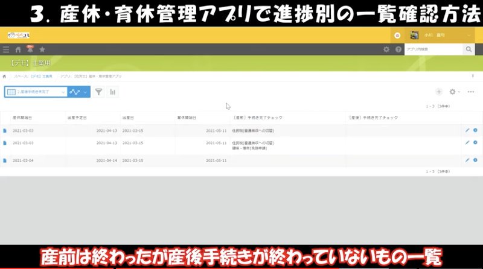Open the hamburger menu in the navigation bar
Image resolution: width=483 pixels, height=269 pixels.
6,49
